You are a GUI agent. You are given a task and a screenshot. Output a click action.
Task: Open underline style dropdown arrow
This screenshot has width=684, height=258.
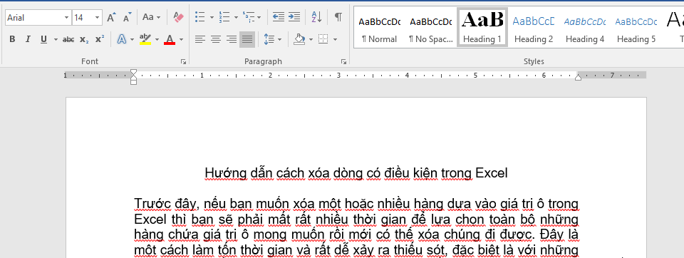[56, 39]
